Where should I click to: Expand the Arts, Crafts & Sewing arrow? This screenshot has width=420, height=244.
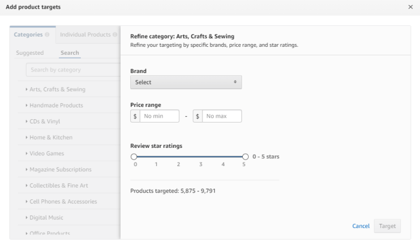[x=26, y=89]
